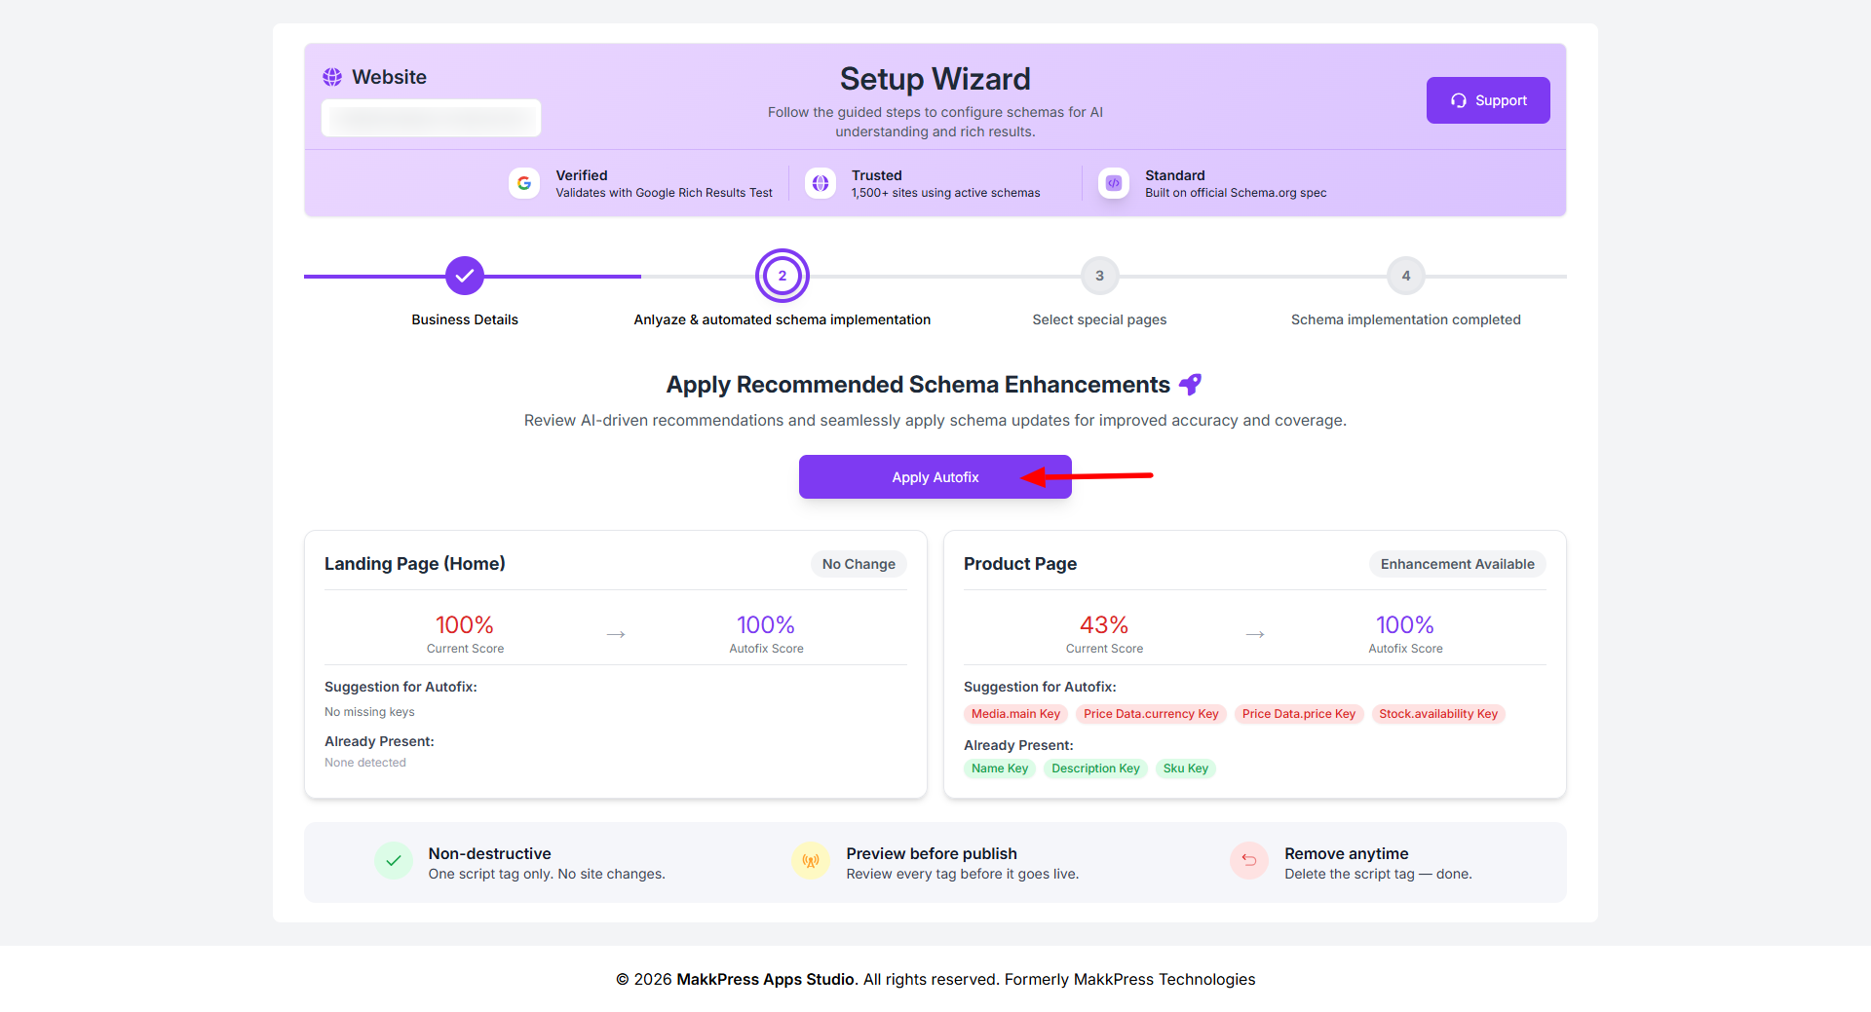Click the red Remove anytime undo icon
The width and height of the screenshot is (1871, 1012).
coord(1249,861)
